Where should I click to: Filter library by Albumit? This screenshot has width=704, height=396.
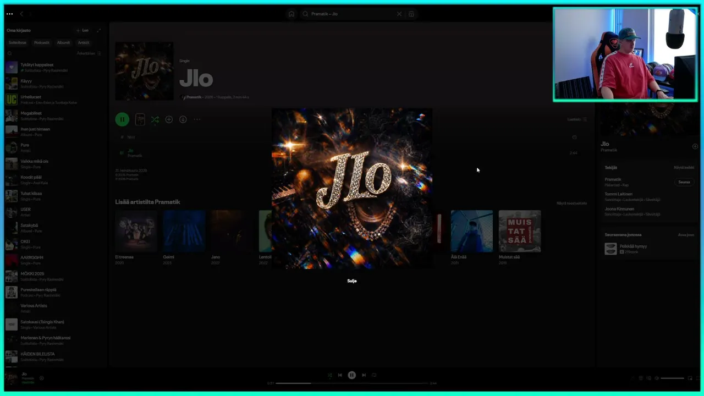tap(64, 42)
